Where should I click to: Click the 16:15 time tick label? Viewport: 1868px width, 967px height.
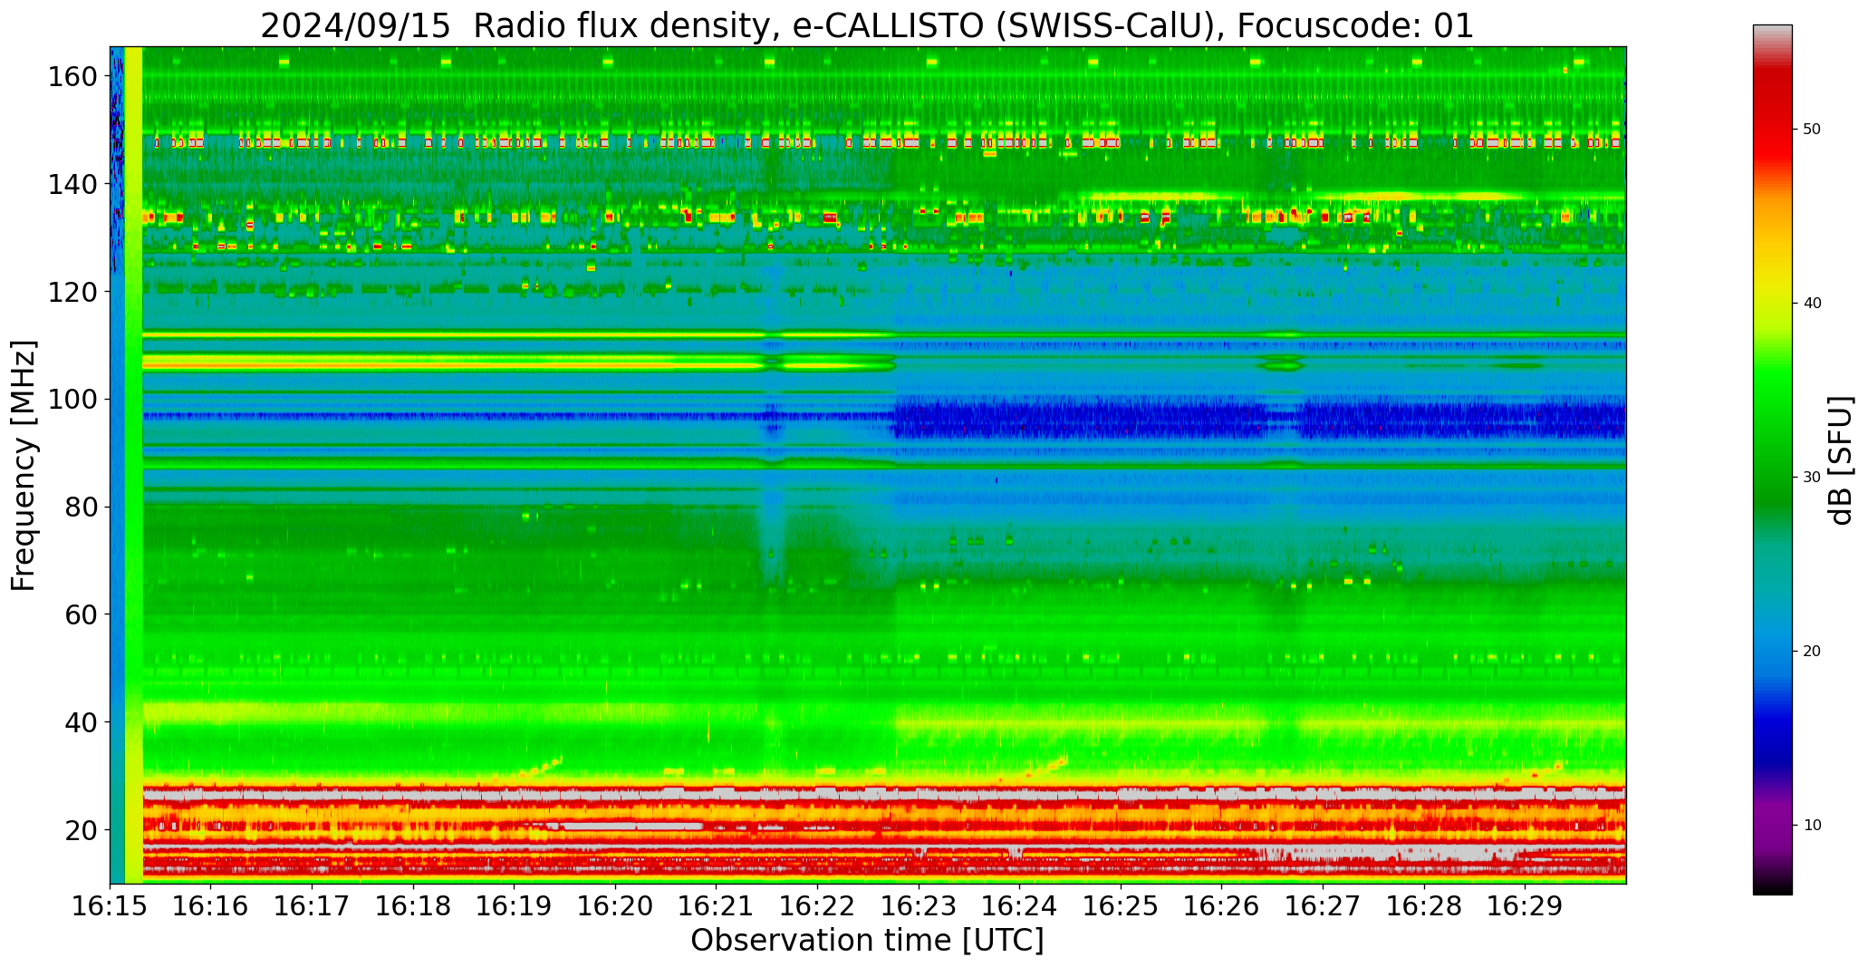point(110,906)
